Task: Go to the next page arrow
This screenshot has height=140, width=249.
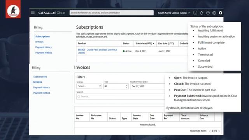Action: 219,131
